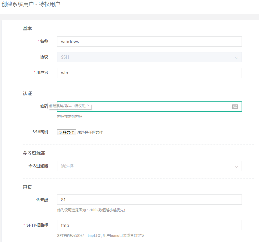This screenshot has height=242, width=259.
Task: Click the 命令过滤器 section heading
Action: [34, 153]
